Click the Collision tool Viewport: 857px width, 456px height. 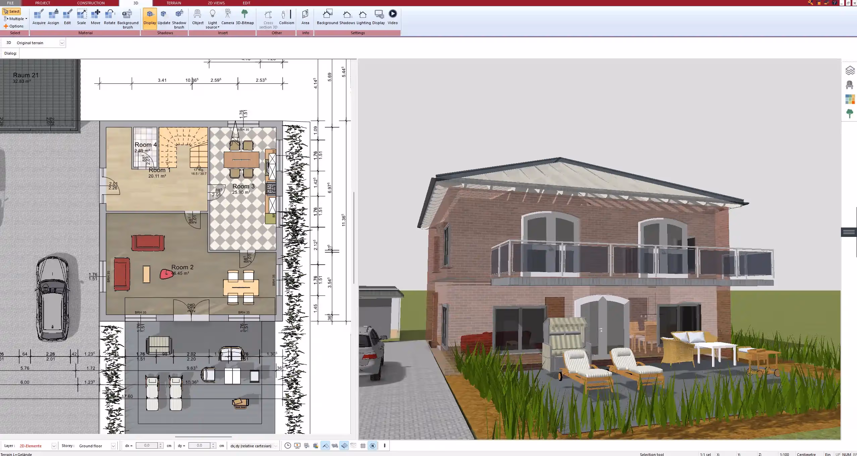click(x=286, y=17)
